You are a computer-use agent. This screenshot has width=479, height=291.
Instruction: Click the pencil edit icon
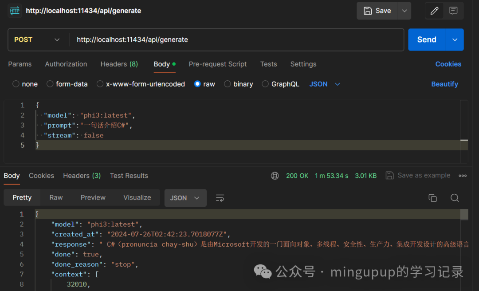434,11
